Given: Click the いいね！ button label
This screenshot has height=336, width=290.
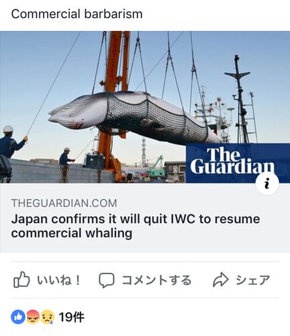Looking at the screenshot, I should point(58,280).
